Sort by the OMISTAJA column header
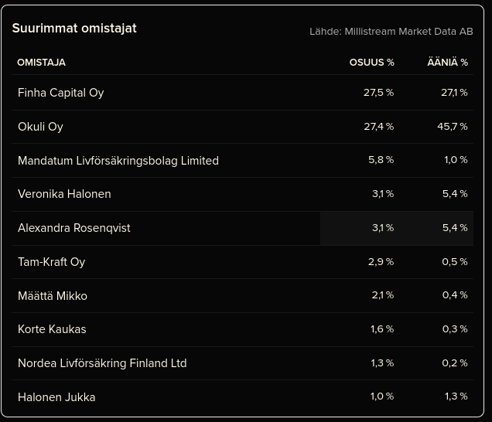The height and width of the screenshot is (422, 492). [x=41, y=63]
